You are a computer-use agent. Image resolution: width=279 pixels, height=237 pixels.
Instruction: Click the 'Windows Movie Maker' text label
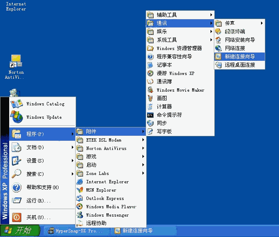click(x=180, y=90)
